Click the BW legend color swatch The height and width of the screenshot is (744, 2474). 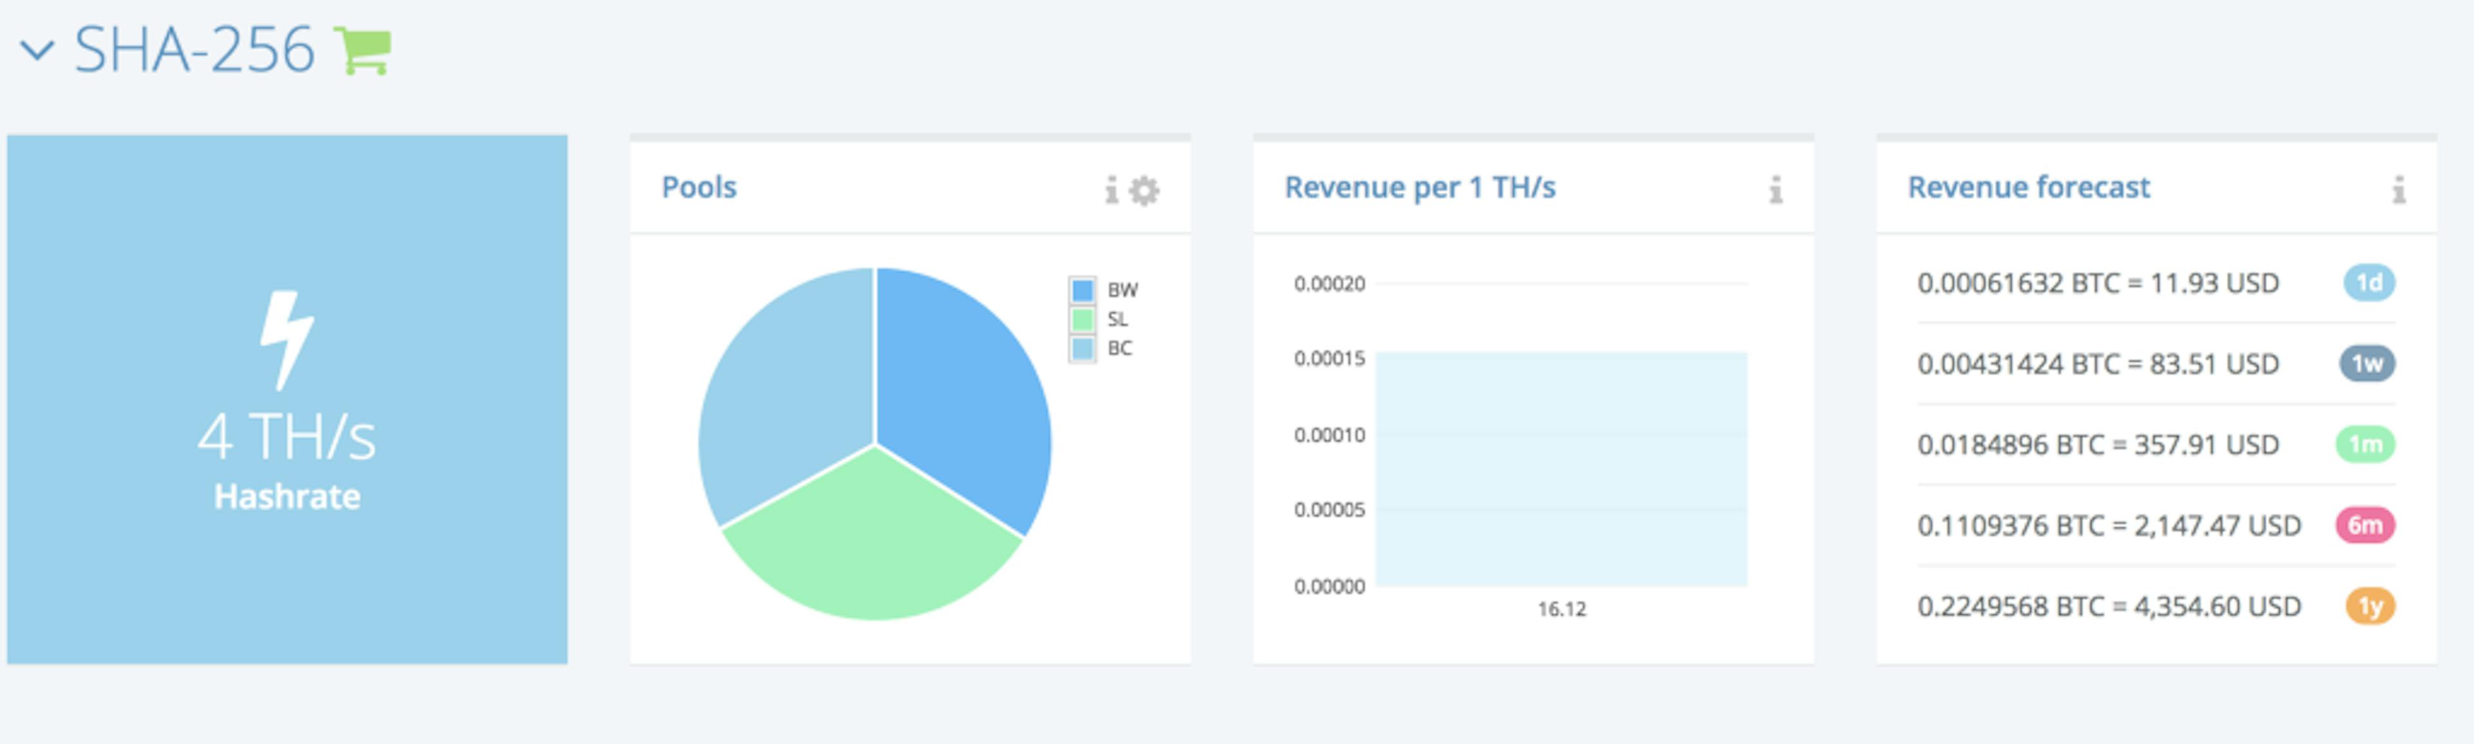click(1082, 290)
